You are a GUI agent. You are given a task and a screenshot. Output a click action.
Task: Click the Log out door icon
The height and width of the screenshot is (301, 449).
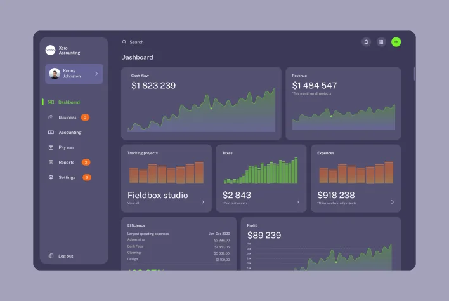coord(51,256)
